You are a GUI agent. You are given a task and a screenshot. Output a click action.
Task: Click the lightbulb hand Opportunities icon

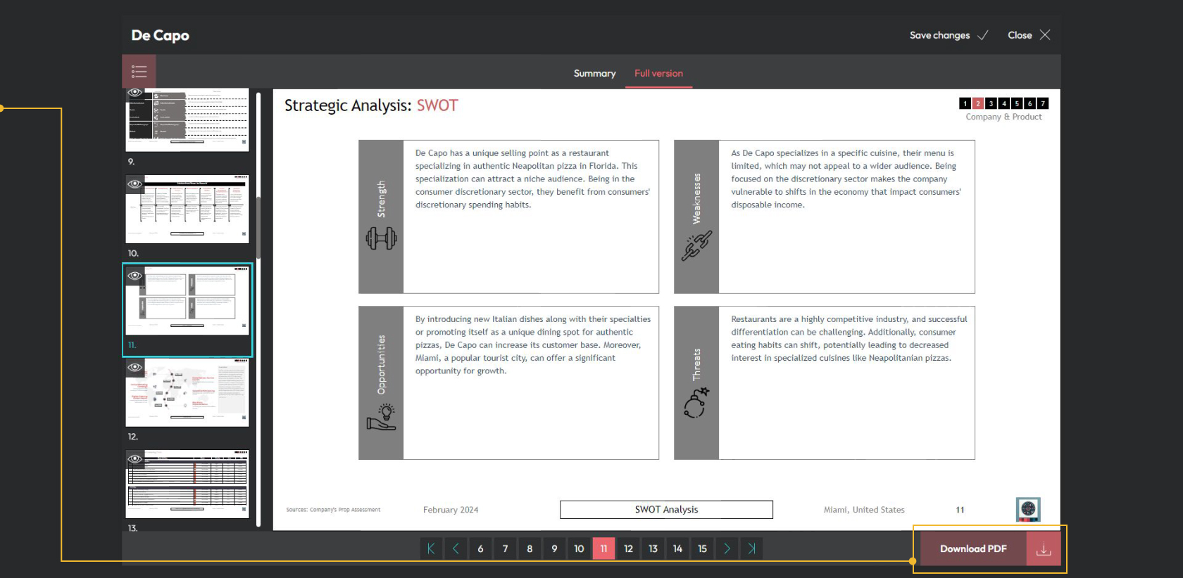[381, 417]
